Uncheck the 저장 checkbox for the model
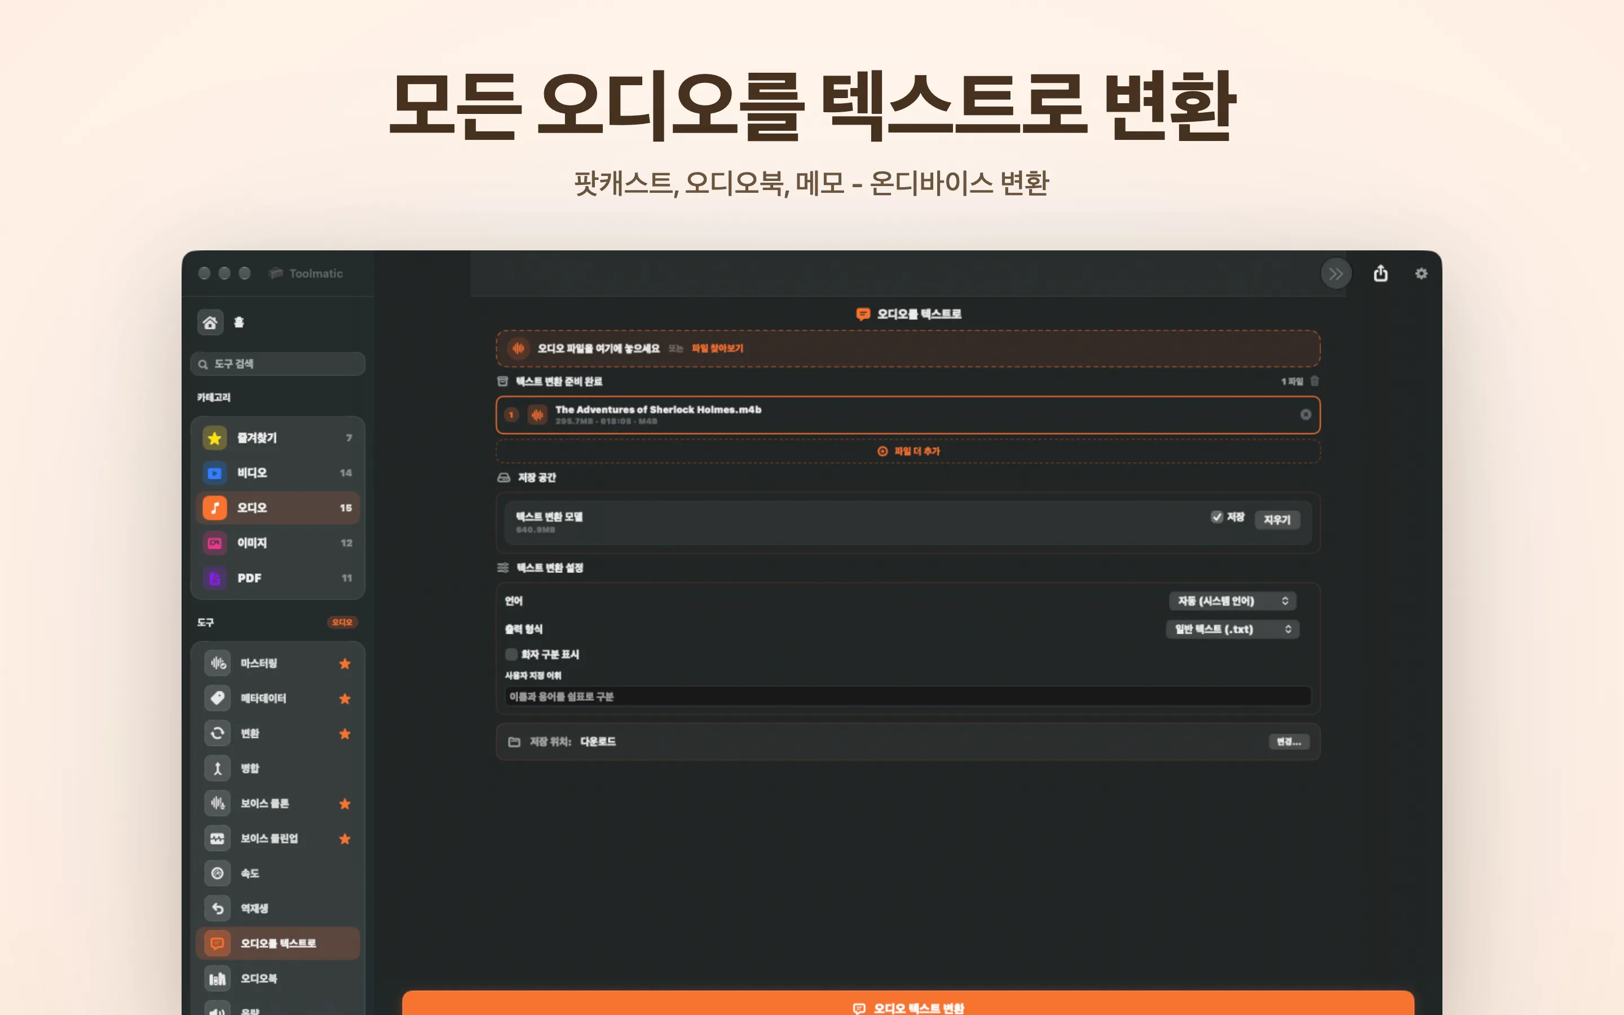 pyautogui.click(x=1217, y=516)
